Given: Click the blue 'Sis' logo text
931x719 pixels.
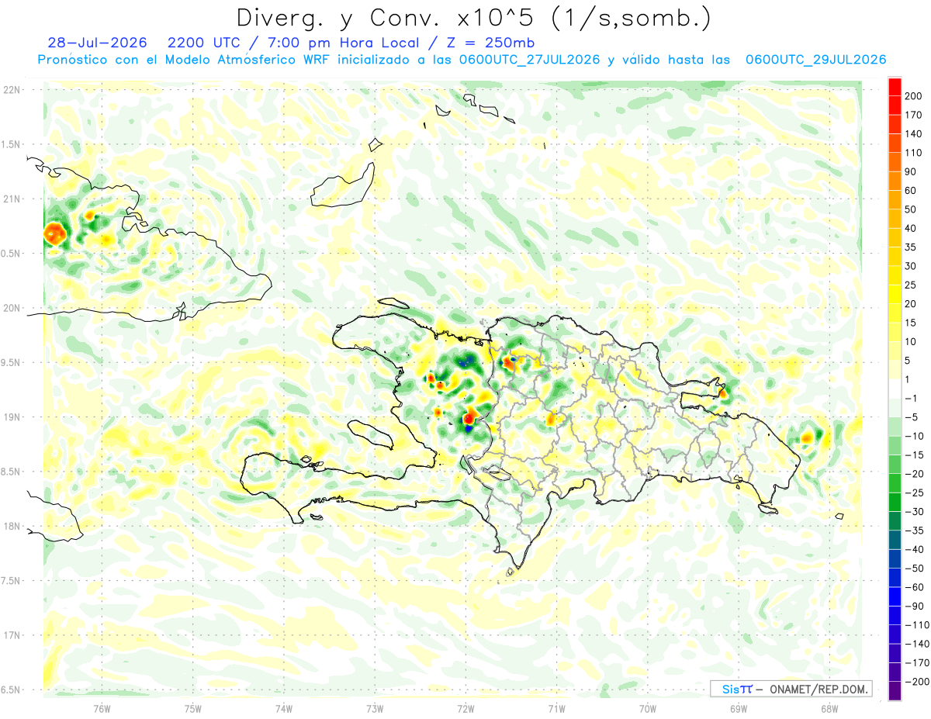Looking at the screenshot, I should coord(729,690).
